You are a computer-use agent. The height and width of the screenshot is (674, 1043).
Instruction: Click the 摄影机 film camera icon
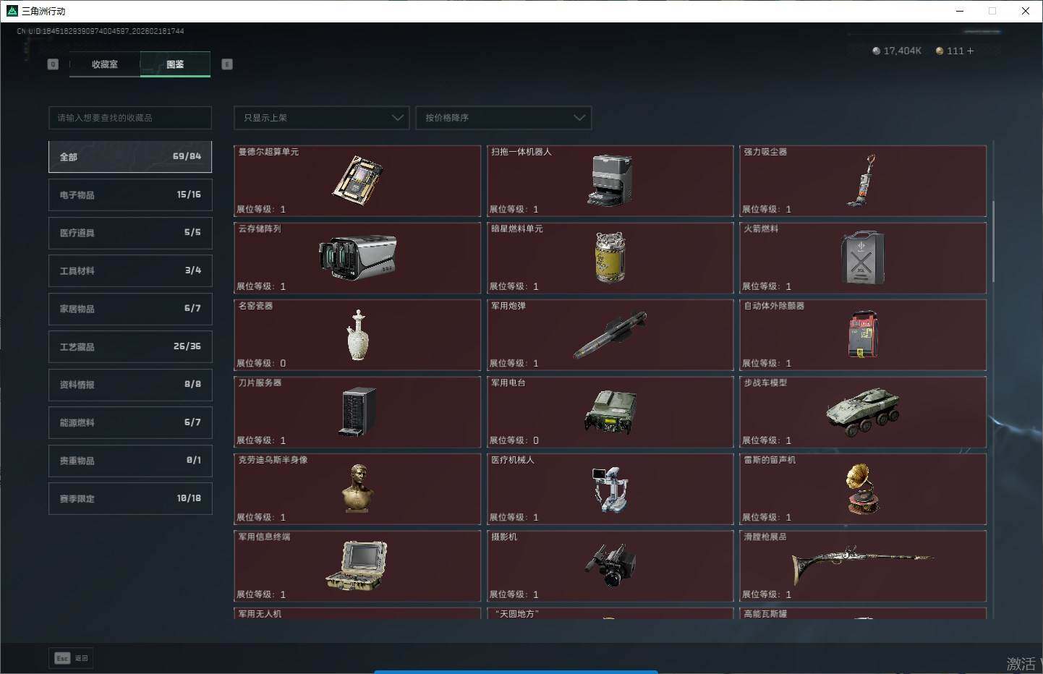(x=610, y=566)
